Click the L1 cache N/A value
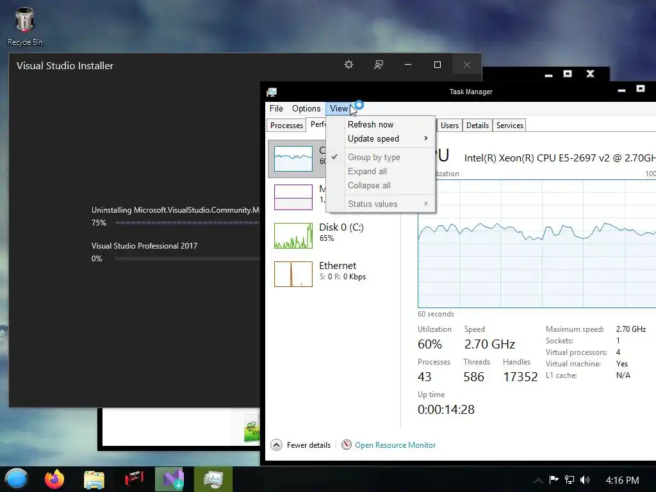The image size is (656, 492). pos(623,375)
